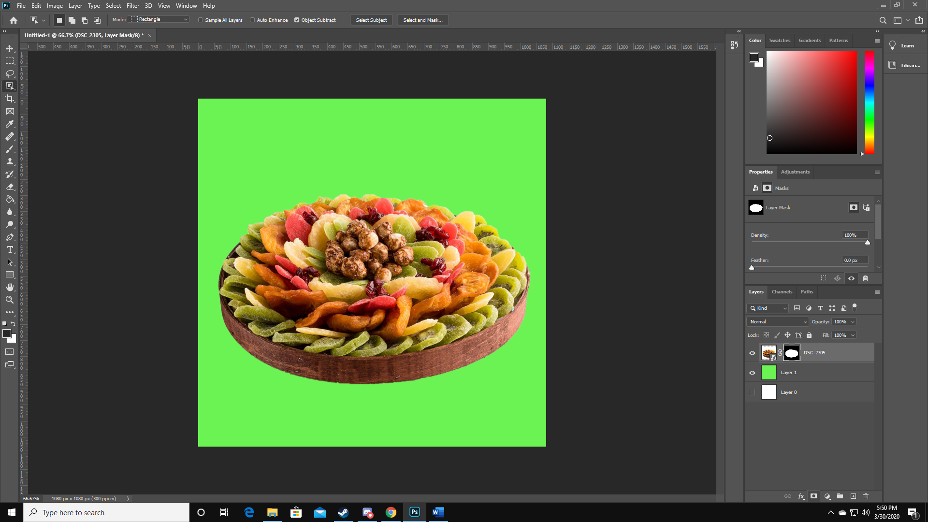Click the Select and Mask button

tap(423, 20)
